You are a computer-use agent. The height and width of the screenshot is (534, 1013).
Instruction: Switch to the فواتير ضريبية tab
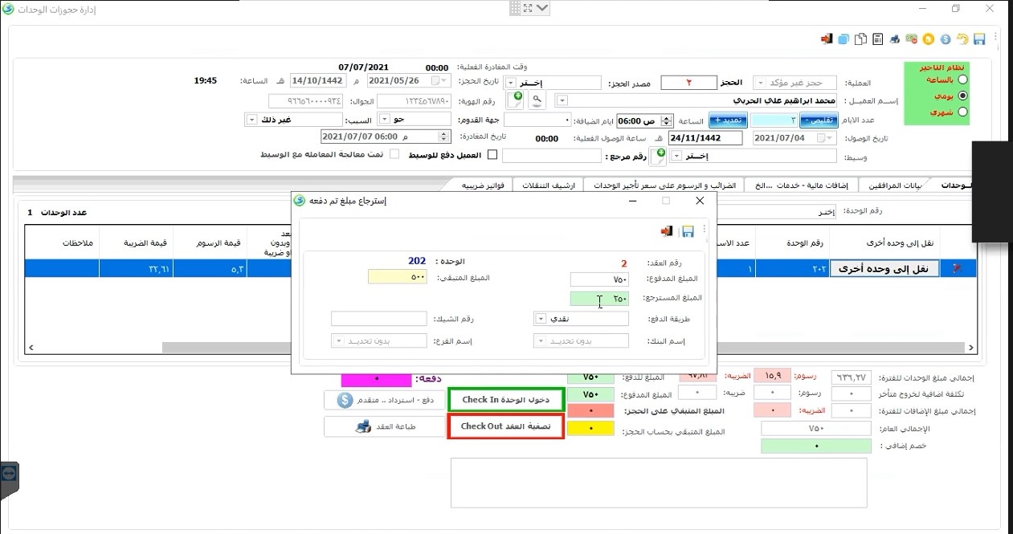point(483,185)
